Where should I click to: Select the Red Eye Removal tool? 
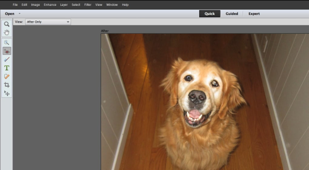(7, 51)
